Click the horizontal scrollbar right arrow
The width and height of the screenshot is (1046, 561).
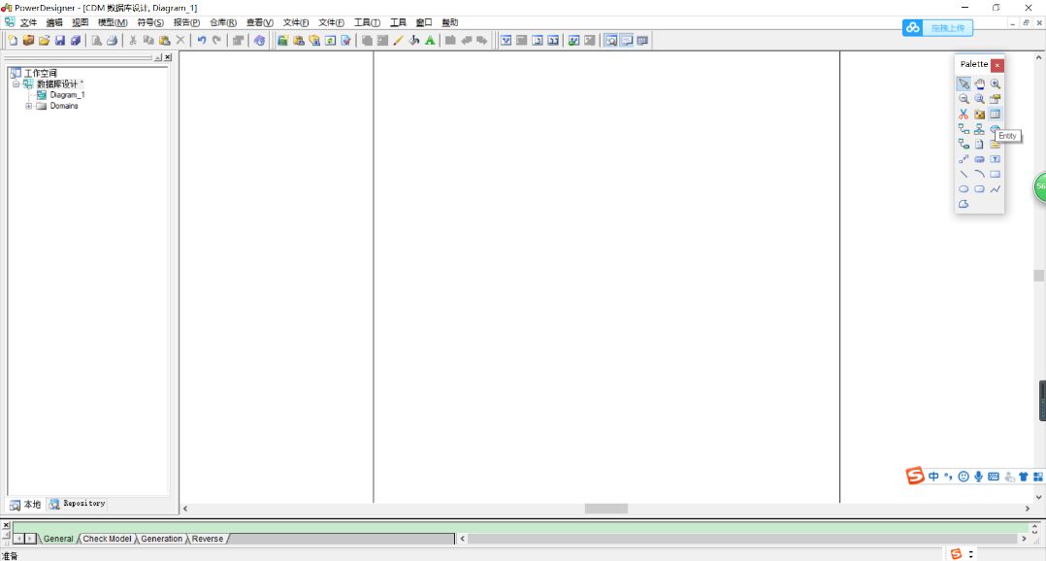[x=1028, y=509]
